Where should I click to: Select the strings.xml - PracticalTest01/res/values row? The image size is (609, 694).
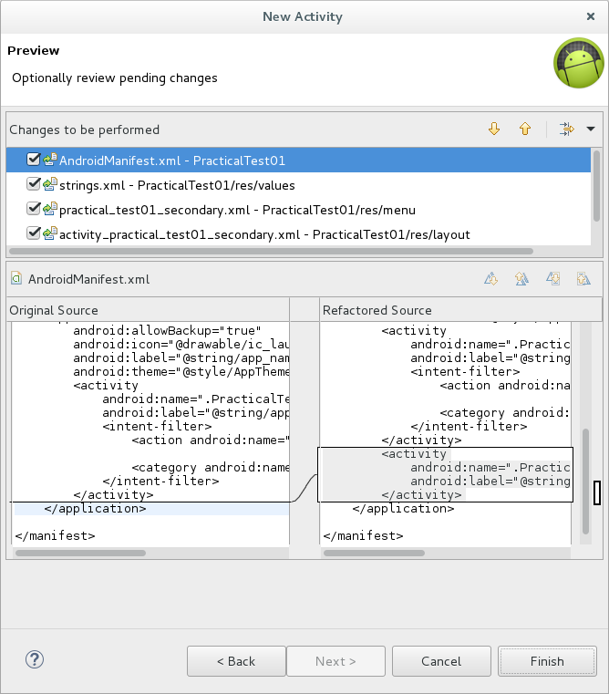(x=298, y=185)
